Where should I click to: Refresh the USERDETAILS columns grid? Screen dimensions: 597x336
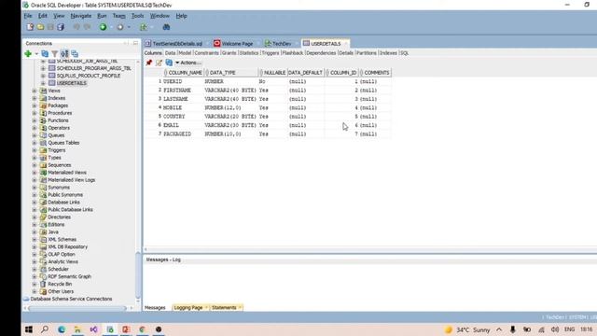[x=169, y=63]
